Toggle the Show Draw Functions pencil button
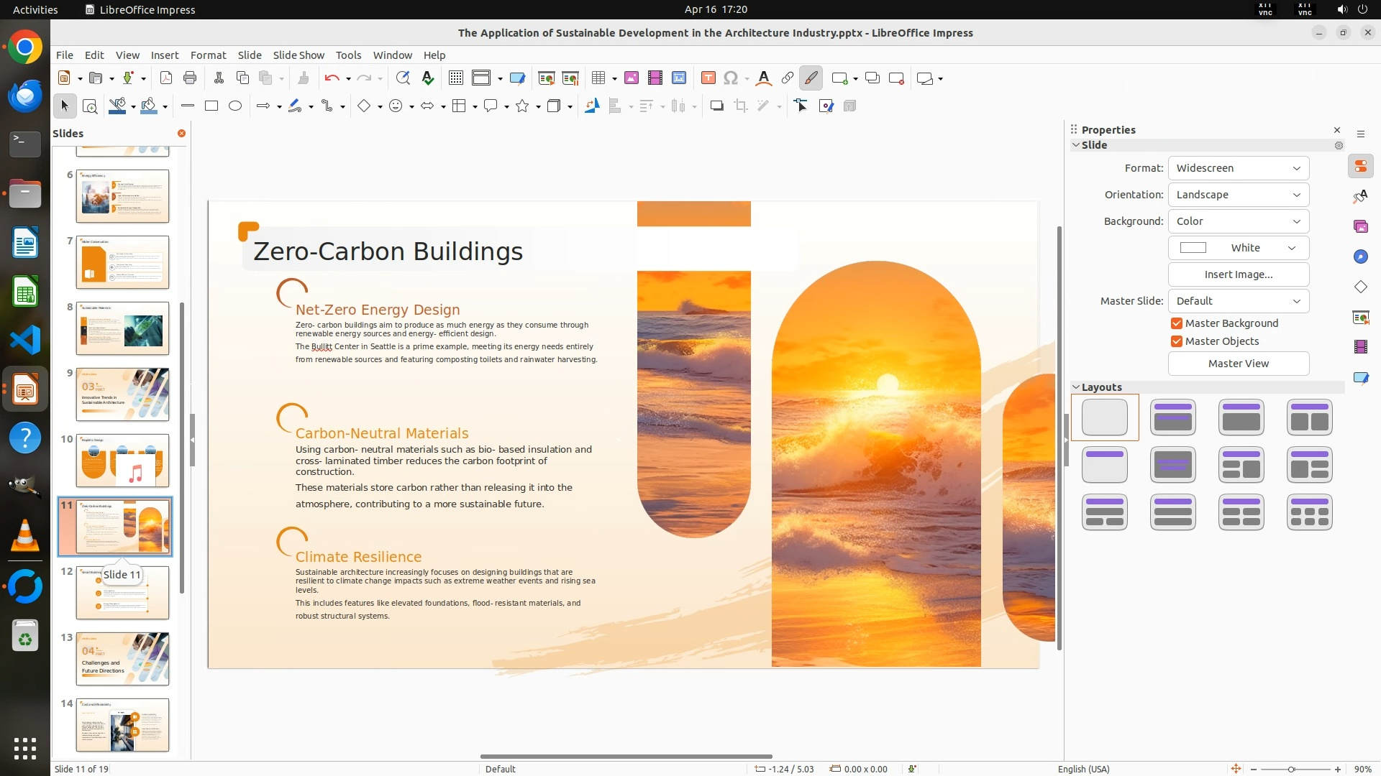This screenshot has height=776, width=1381. (811, 78)
